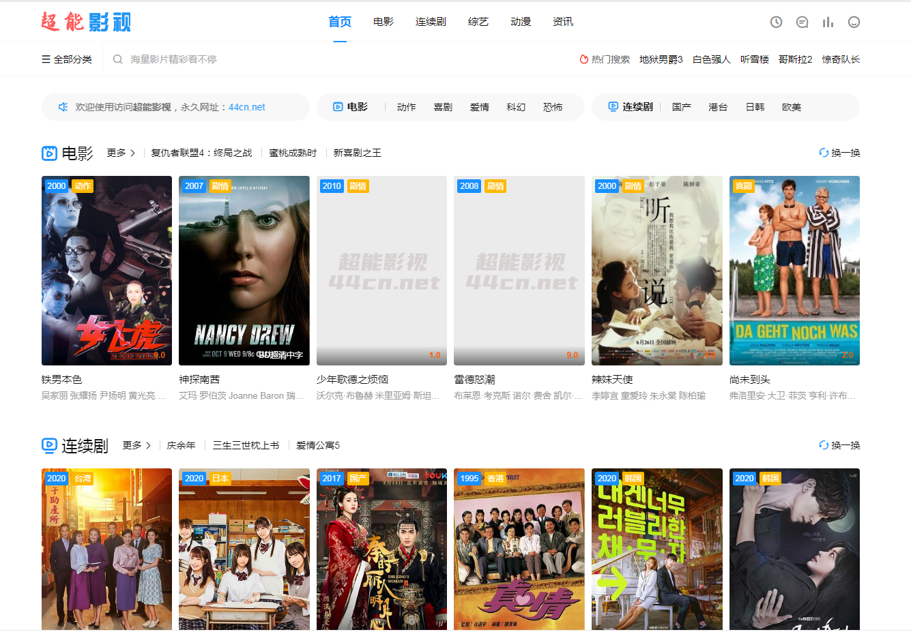Click the hot search flame icon

583,59
